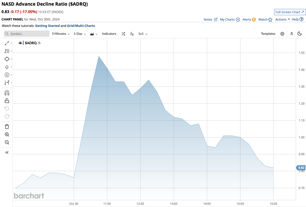306x207 pixels.
Task: Open the Templates menu
Action: (268, 34)
